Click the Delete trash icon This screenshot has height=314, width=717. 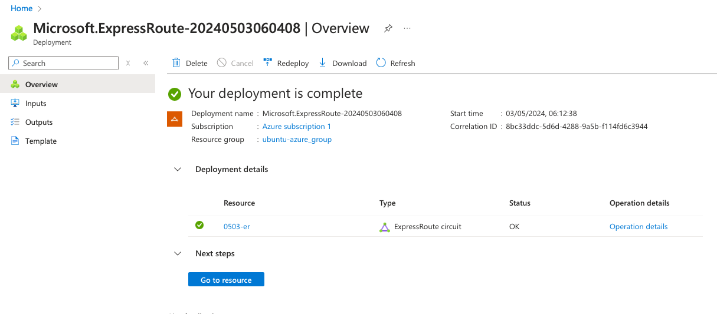tap(176, 62)
